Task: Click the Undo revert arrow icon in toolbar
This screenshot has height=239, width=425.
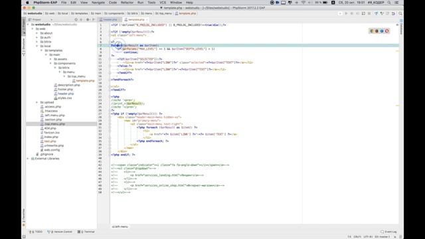Action: [393, 13]
